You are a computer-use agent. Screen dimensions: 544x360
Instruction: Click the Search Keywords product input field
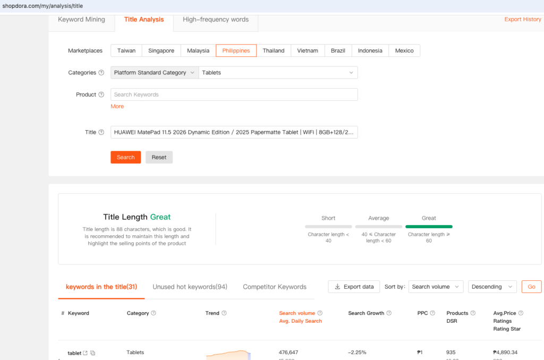tap(234, 95)
